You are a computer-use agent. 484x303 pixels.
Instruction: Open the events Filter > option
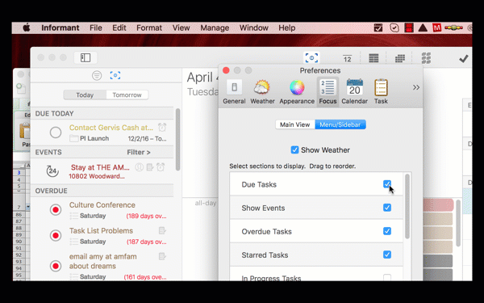(x=139, y=152)
